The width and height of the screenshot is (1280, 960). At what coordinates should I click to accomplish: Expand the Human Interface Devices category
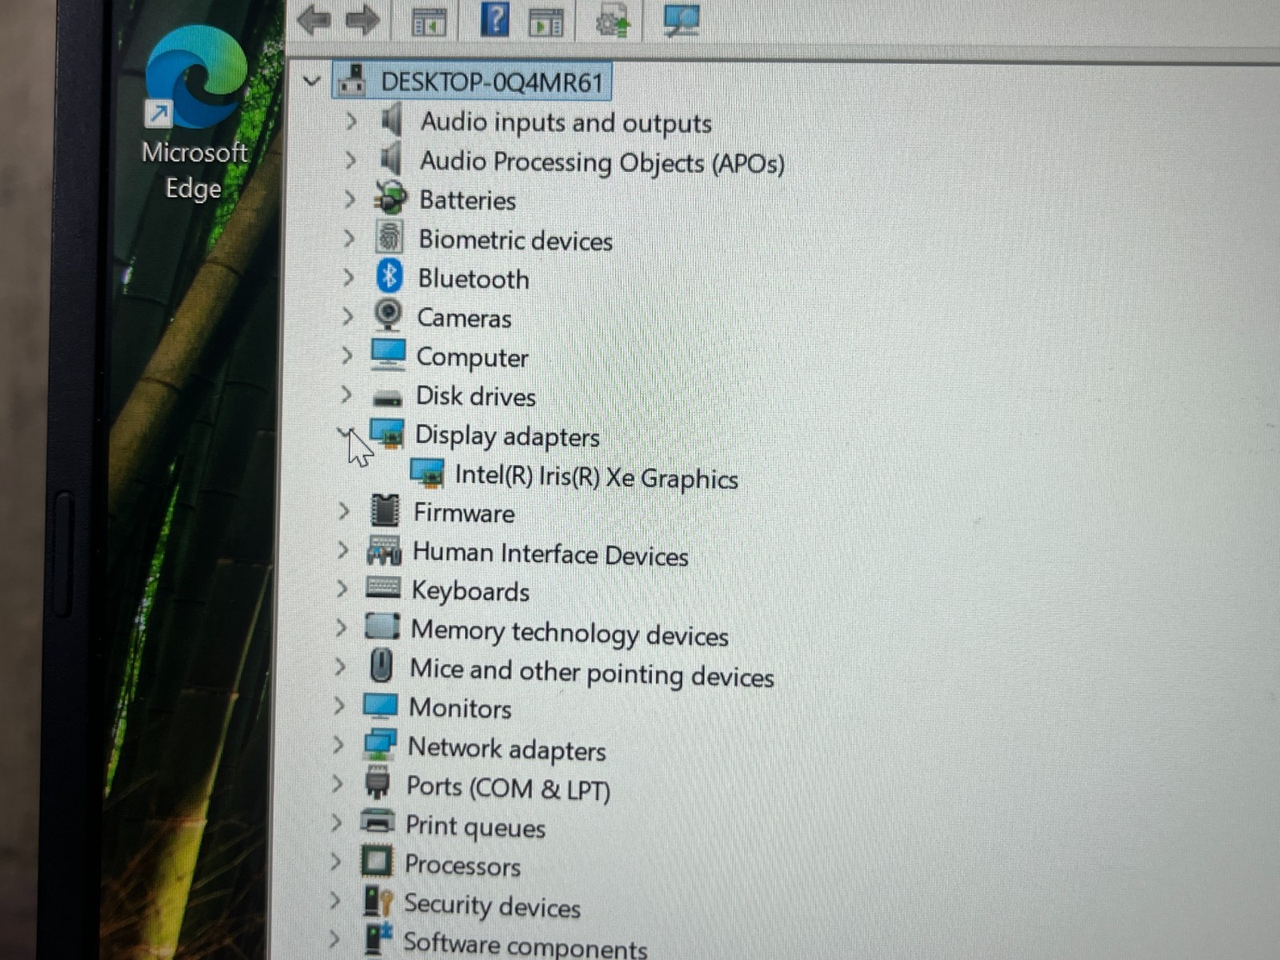343,550
